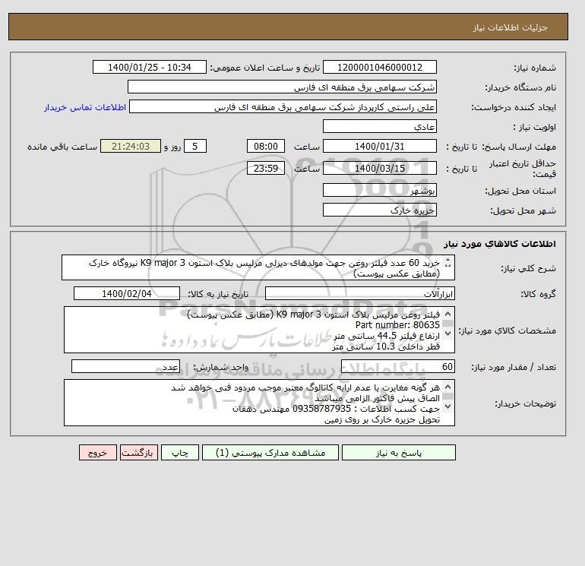The image size is (585, 566).
Task: Click the خروج exit button
Action: click(x=98, y=452)
